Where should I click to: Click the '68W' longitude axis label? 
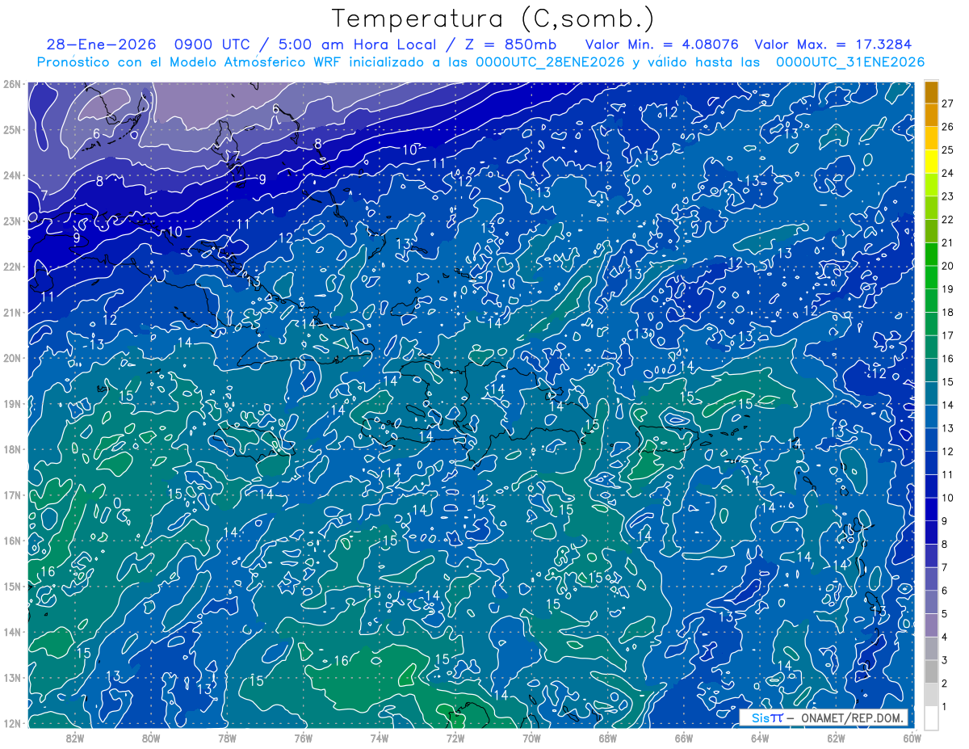(607, 738)
